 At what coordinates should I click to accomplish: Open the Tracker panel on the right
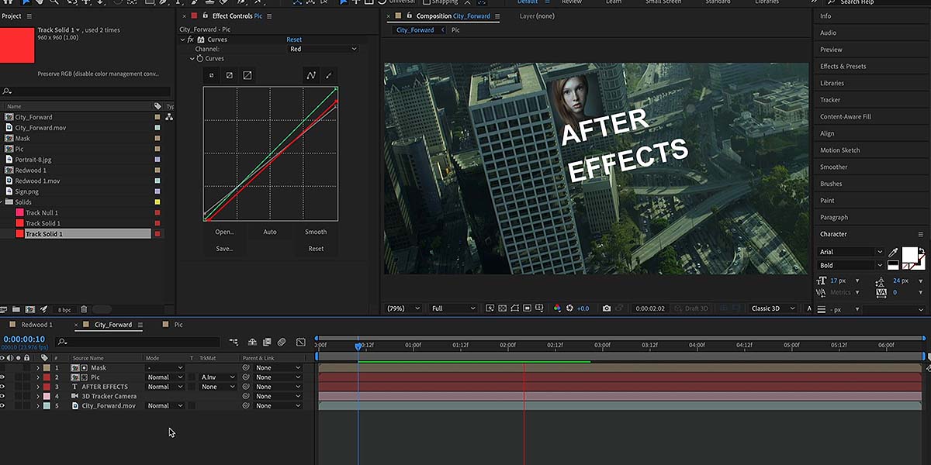point(830,100)
